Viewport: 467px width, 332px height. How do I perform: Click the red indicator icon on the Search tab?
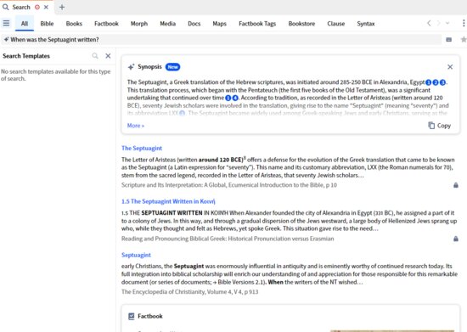point(37,7)
